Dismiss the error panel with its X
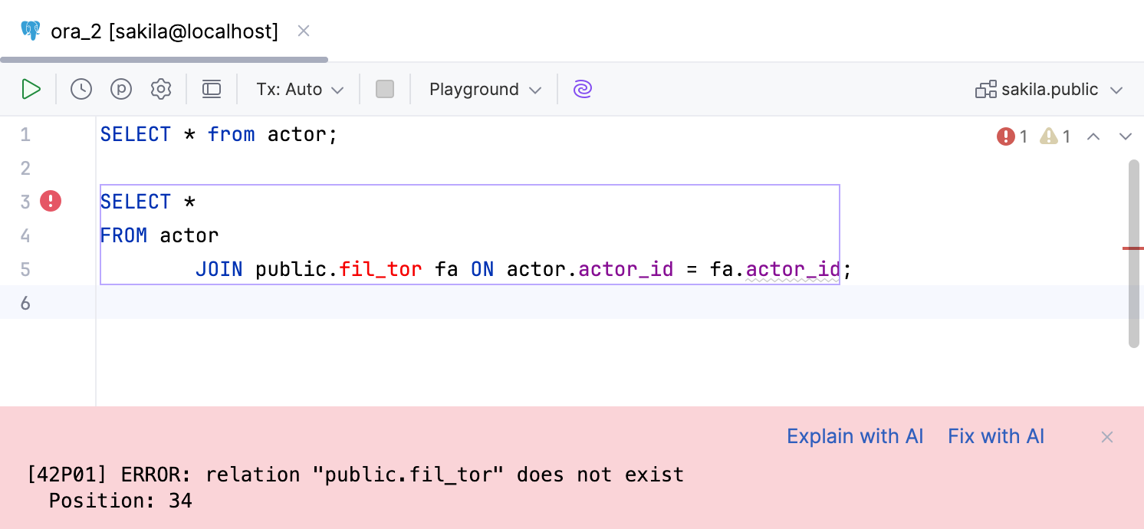 (1107, 436)
